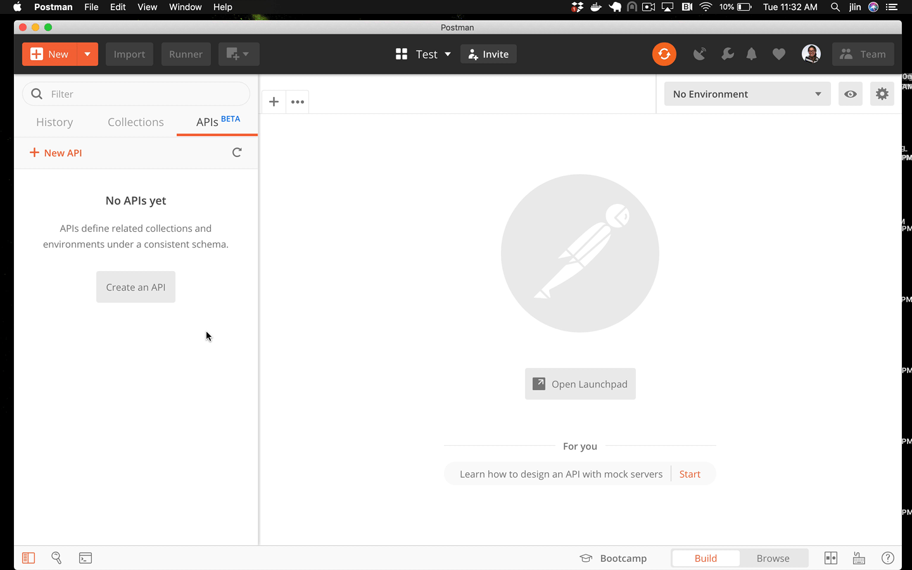Screen dimensions: 912x570
Task: Add a new tab with plus icon
Action: pos(274,101)
